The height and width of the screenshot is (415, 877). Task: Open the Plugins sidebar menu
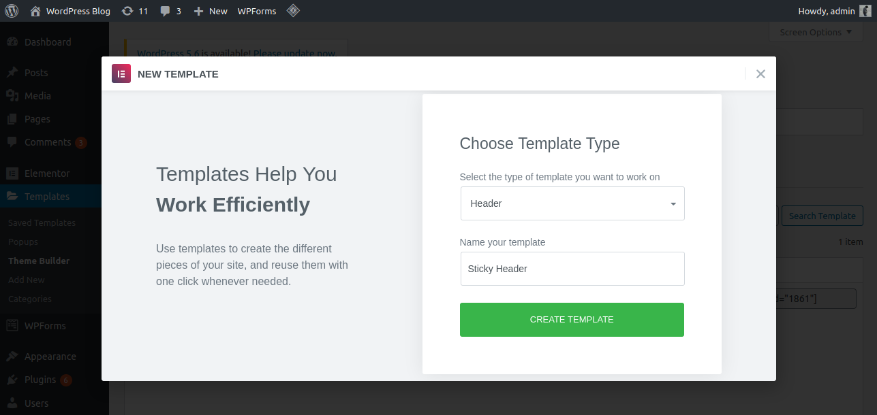pyautogui.click(x=40, y=380)
